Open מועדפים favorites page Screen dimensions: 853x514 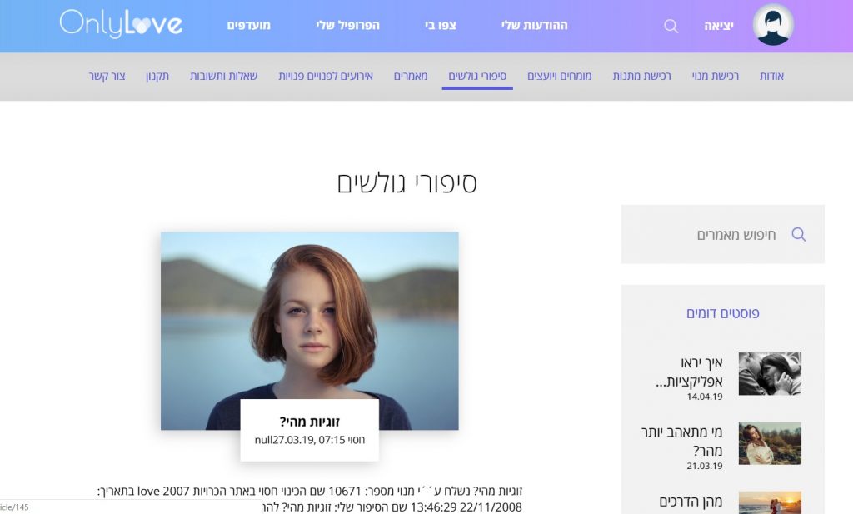tap(248, 26)
